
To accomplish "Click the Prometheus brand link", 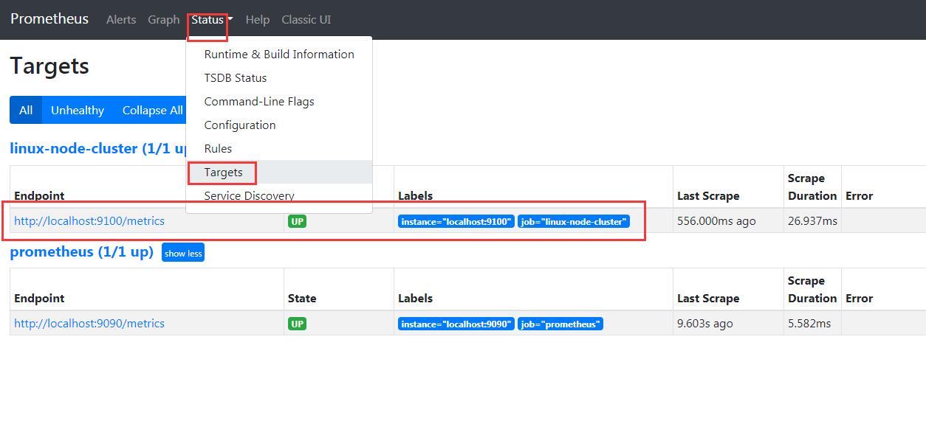I will coord(49,19).
